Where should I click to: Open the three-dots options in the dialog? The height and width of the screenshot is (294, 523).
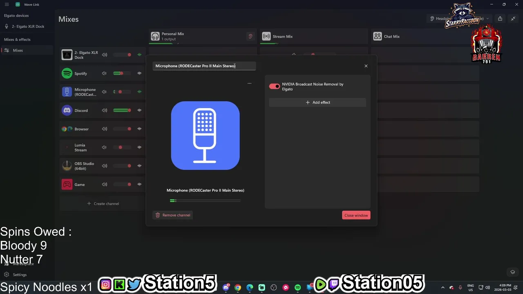[249, 83]
